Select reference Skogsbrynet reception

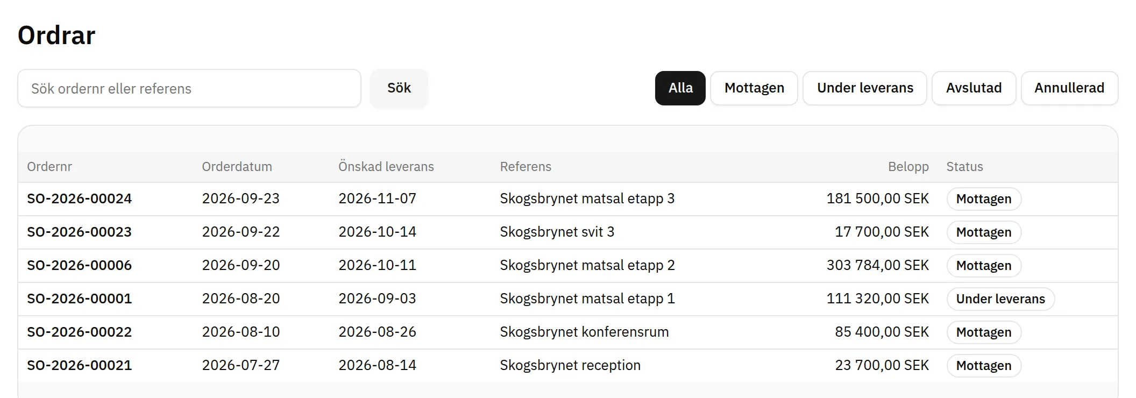point(570,366)
